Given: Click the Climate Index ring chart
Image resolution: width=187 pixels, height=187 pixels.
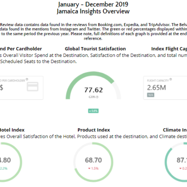Looking at the screenshot, I should (176, 162).
